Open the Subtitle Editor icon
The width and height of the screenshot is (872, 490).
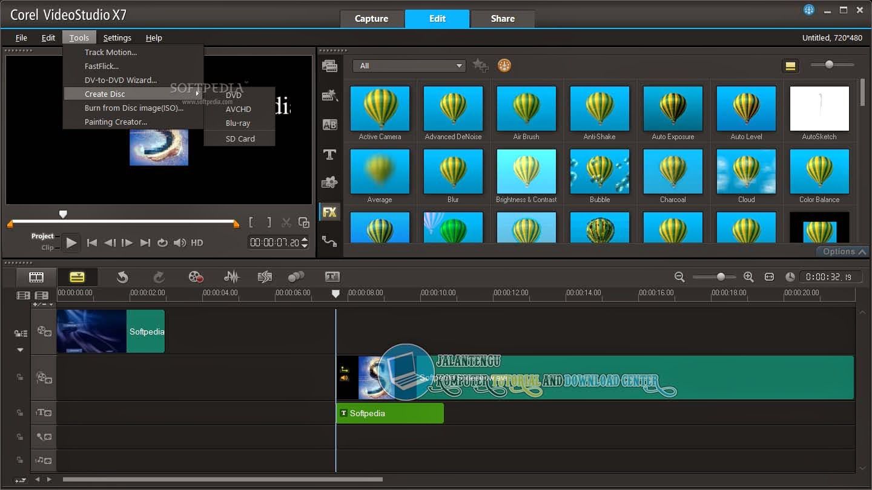point(332,277)
